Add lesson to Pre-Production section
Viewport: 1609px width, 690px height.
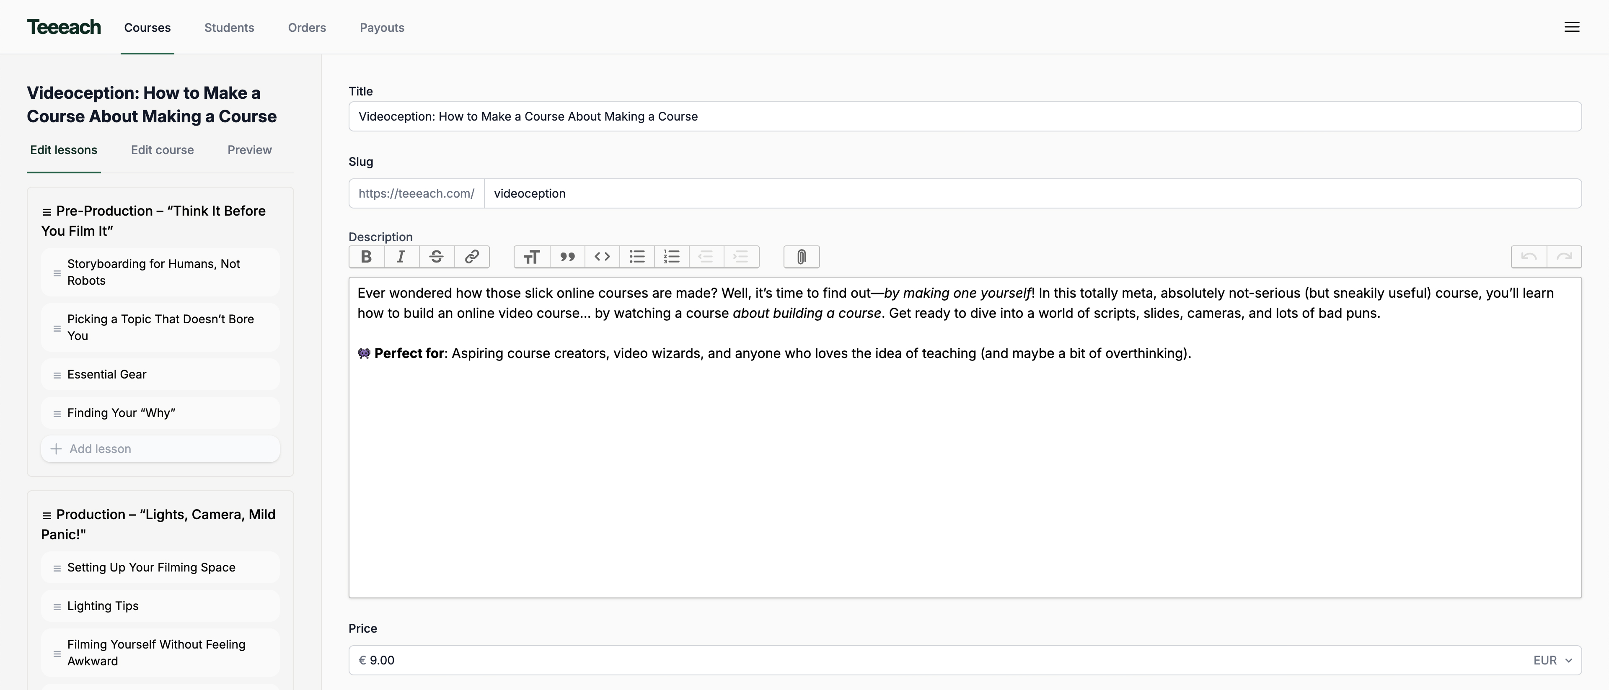pyautogui.click(x=160, y=448)
